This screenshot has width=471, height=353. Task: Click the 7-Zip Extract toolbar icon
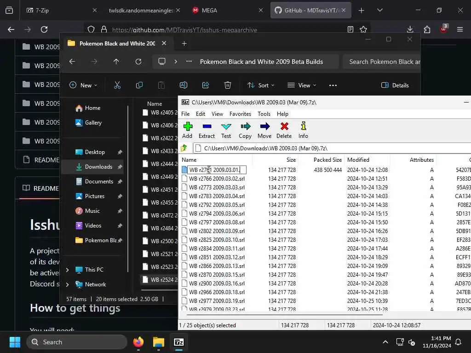[x=207, y=126]
